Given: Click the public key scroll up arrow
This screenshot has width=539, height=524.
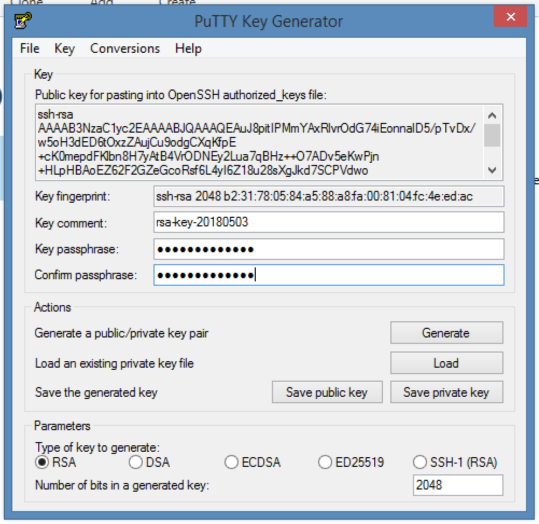Looking at the screenshot, I should 492,115.
